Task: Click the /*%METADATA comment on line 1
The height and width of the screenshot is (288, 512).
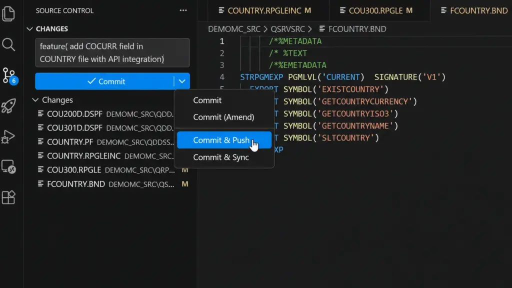Action: [295, 41]
